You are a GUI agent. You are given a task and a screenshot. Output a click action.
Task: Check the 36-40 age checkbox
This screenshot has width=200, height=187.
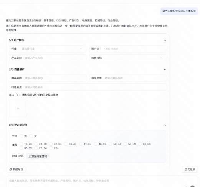click(x=66, y=144)
